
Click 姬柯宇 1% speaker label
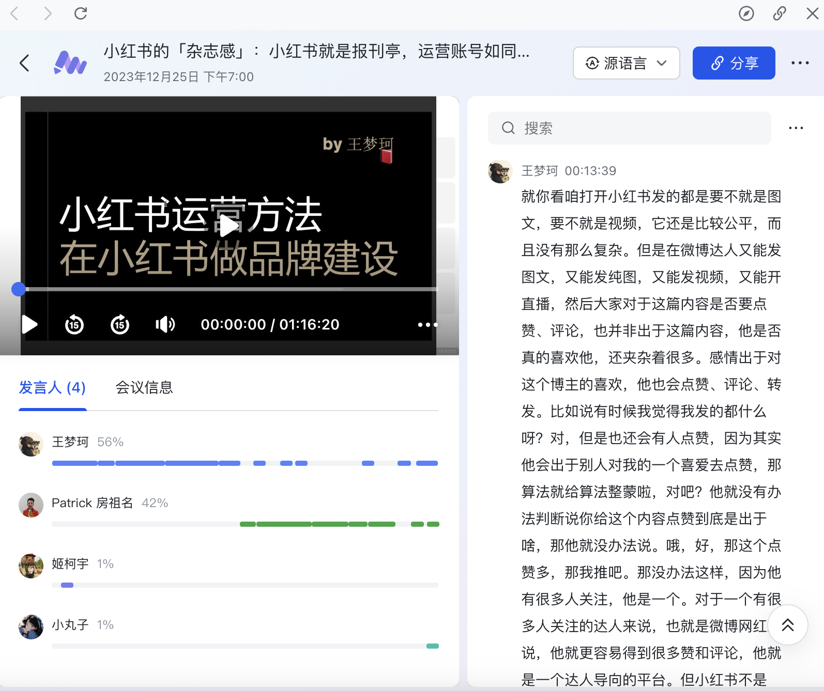83,564
